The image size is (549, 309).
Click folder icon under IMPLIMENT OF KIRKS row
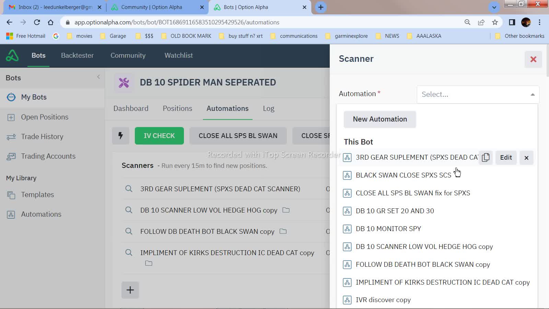click(149, 263)
